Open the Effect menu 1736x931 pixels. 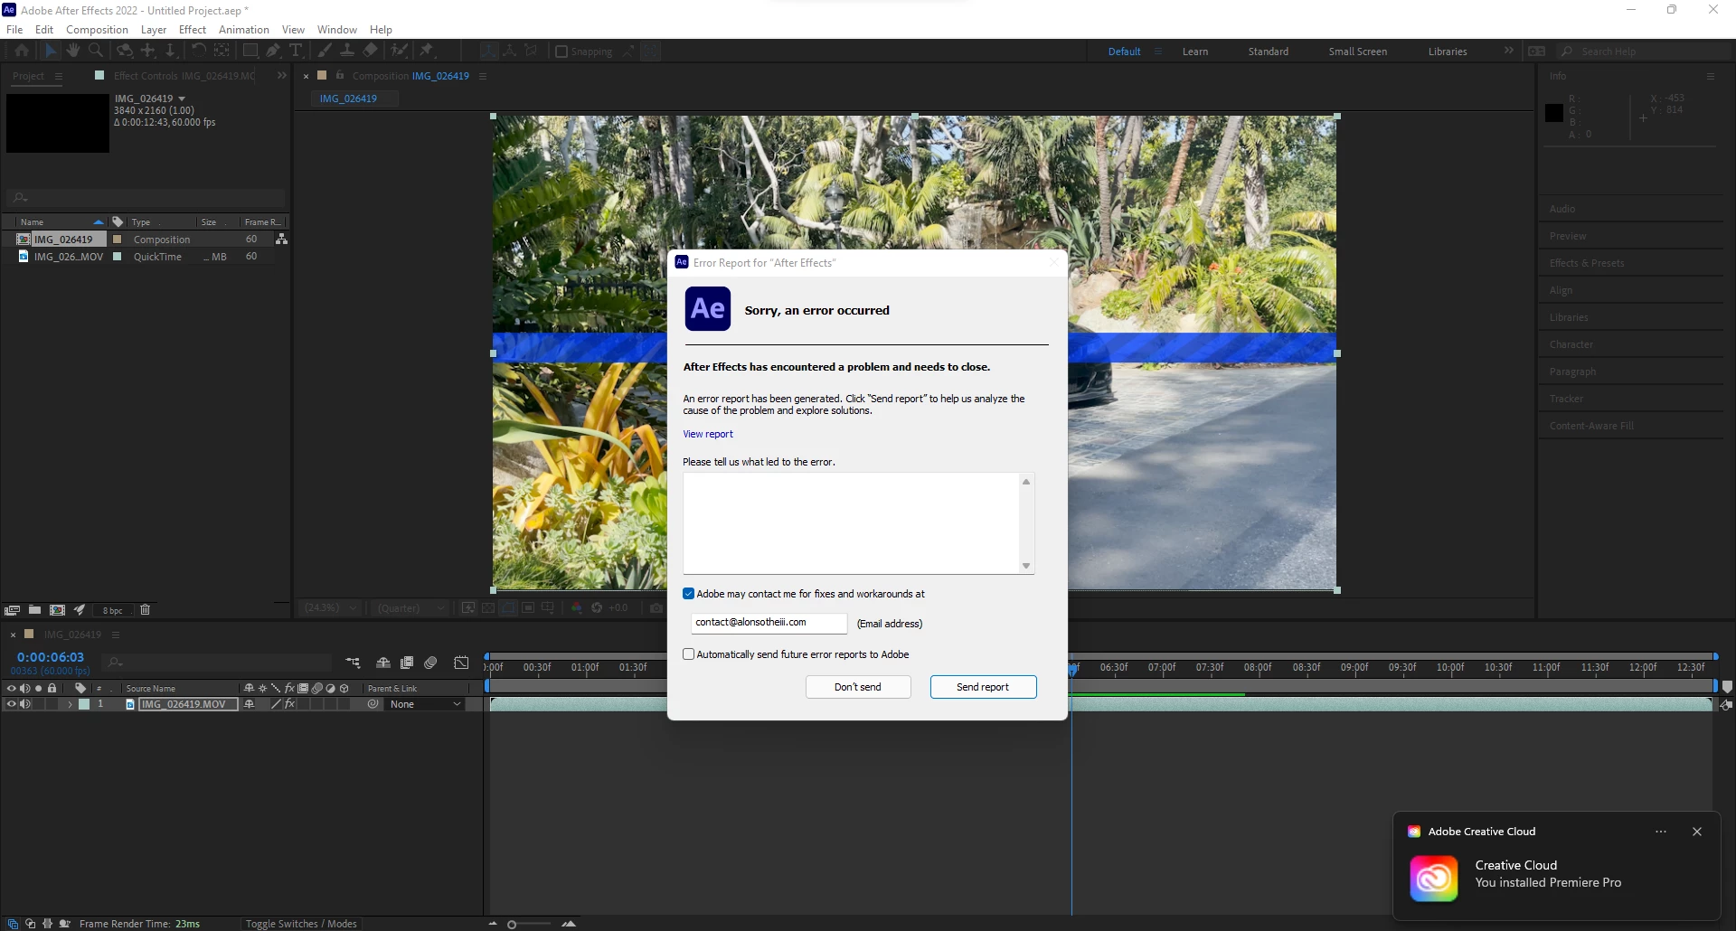coord(193,30)
